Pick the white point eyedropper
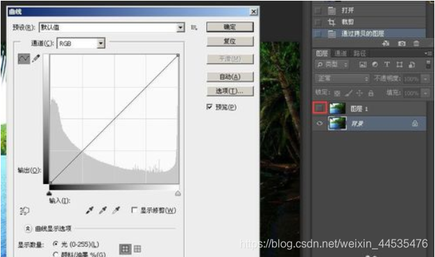The image size is (435, 257). click(x=117, y=210)
